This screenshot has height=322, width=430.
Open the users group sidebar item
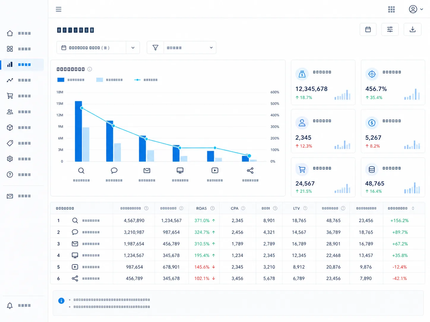(x=10, y=112)
